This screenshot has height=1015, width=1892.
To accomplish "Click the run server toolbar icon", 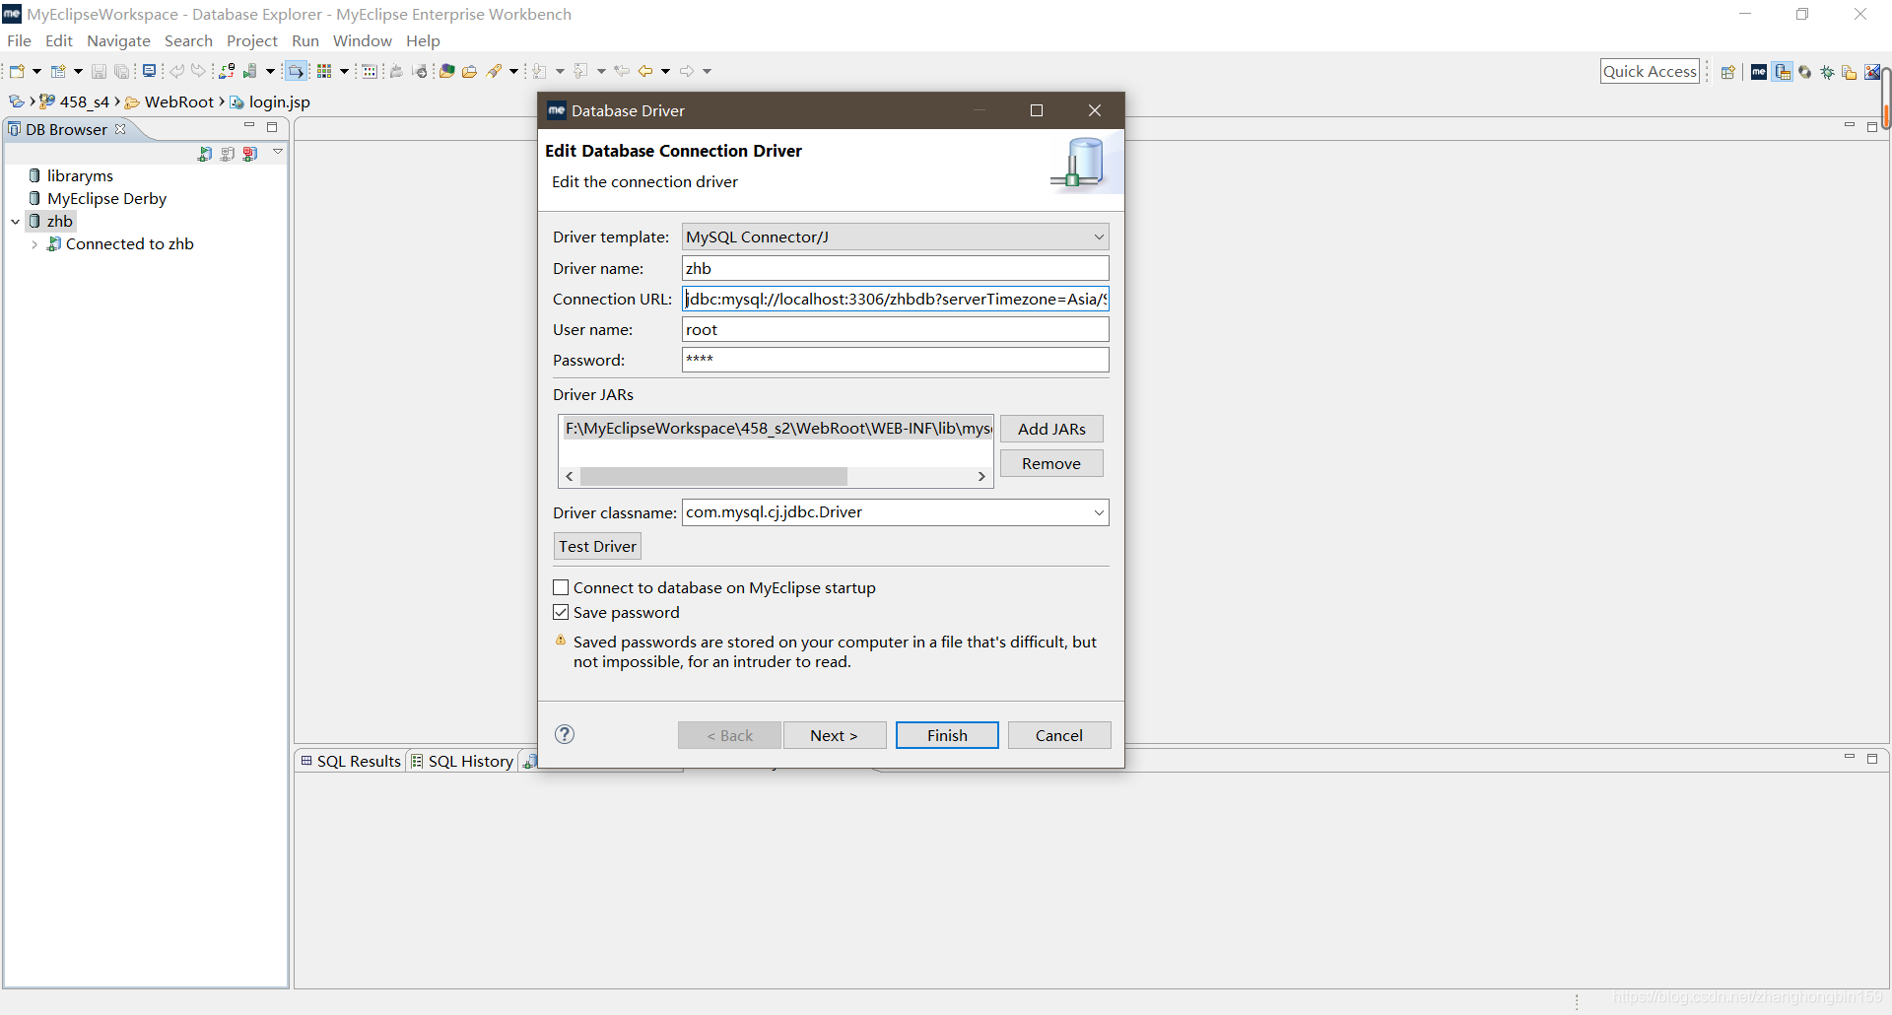I will tap(250, 71).
